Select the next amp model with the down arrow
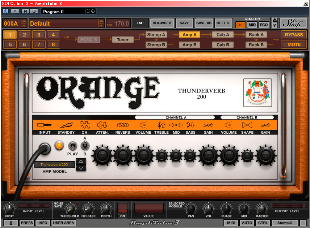 tap(81, 168)
